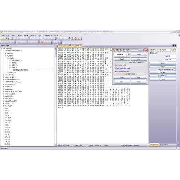
Task: Click the Save floppy disk icon
Action: coord(9,39)
